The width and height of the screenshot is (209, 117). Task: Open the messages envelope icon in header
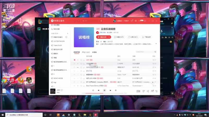(x=140, y=21)
